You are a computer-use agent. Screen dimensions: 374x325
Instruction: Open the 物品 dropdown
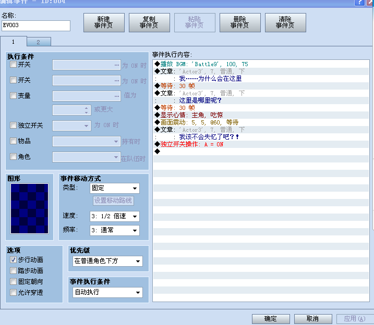pos(87,142)
